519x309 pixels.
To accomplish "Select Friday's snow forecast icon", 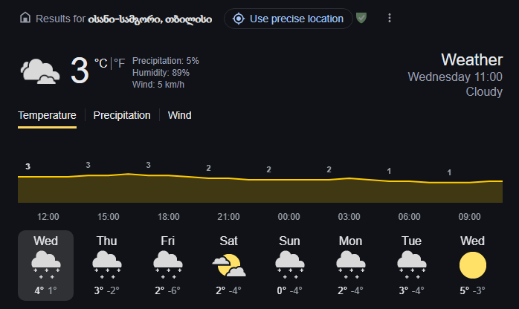I will pyautogui.click(x=168, y=264).
